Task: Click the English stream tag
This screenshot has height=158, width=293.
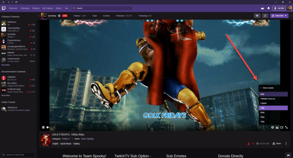Action: [x=55, y=143]
